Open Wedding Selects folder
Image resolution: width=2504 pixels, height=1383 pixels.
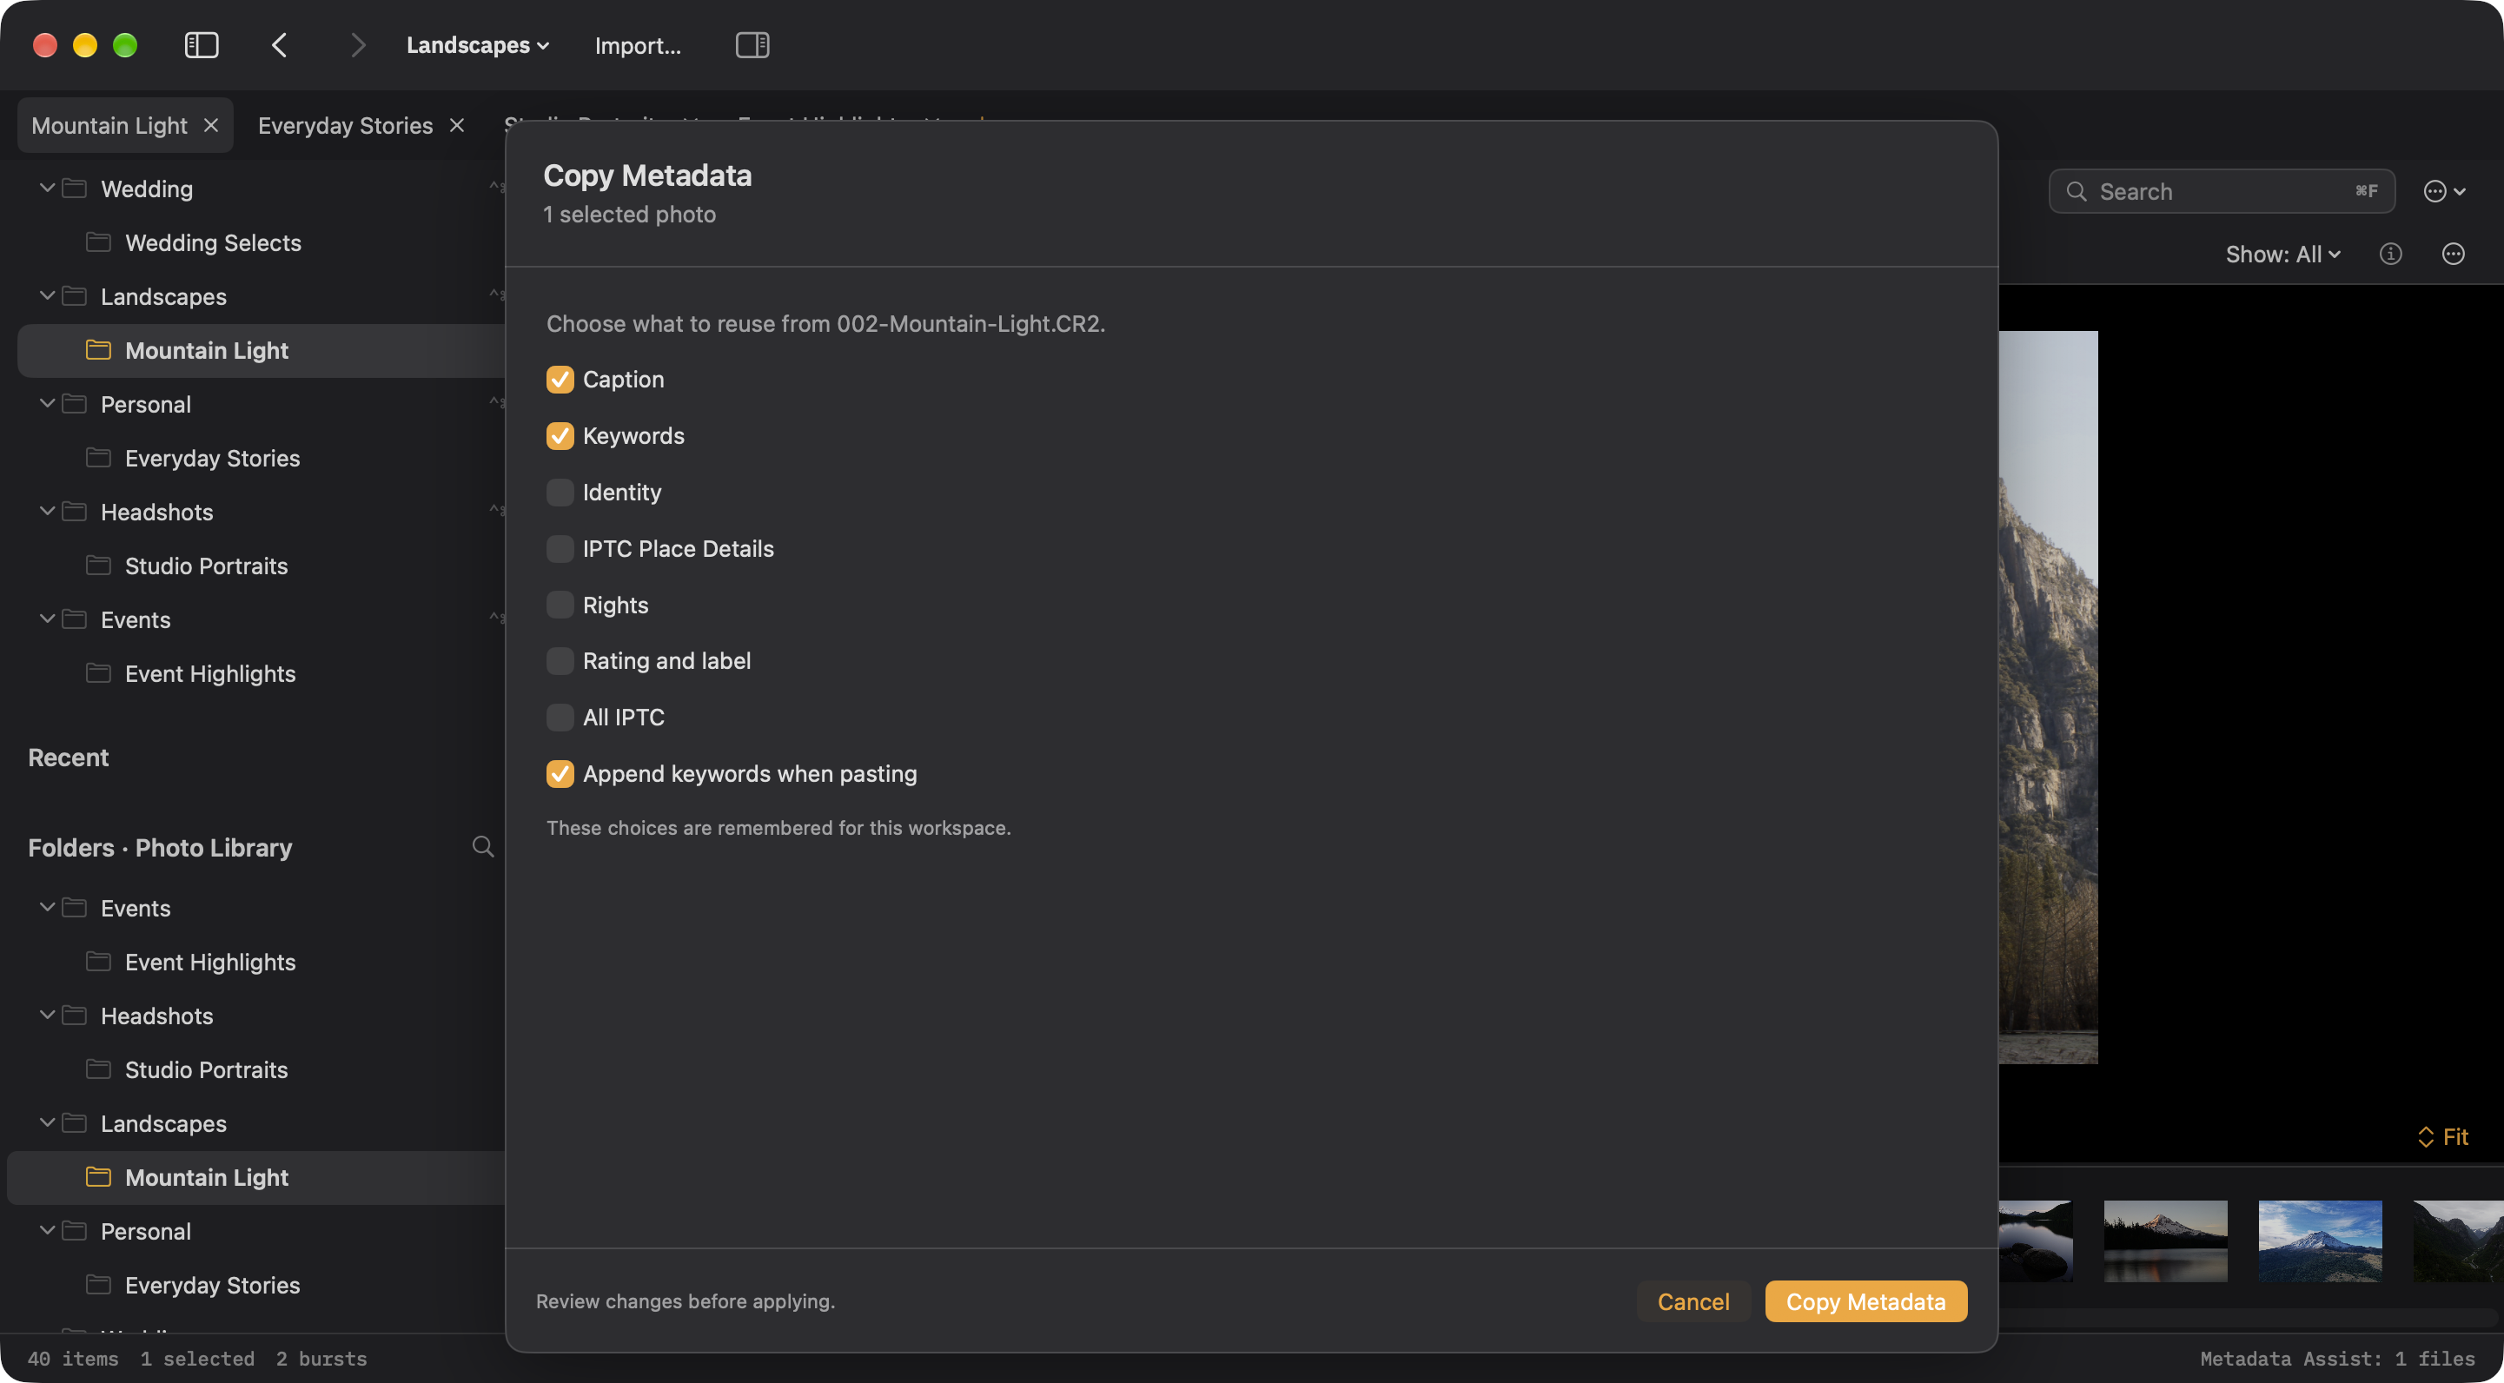(x=213, y=242)
